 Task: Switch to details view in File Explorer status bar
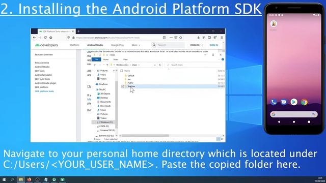[x=219, y=139]
